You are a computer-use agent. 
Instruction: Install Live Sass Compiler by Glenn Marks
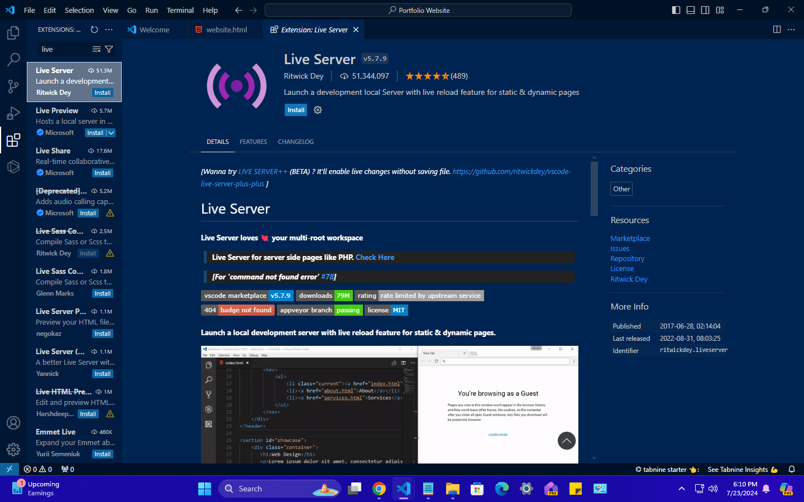(x=103, y=293)
